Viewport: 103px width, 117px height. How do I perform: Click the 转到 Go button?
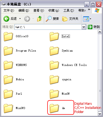coord(94,27)
